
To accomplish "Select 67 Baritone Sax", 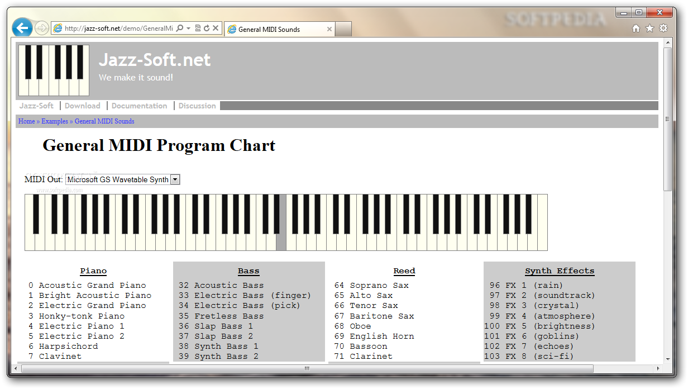I will tap(374, 316).
